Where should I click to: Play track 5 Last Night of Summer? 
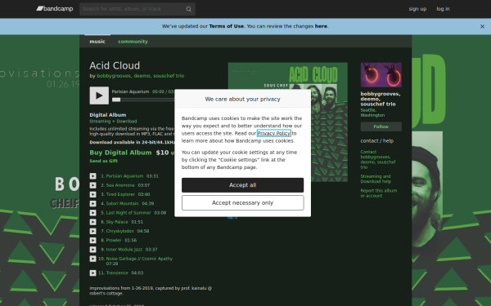pyautogui.click(x=93, y=213)
